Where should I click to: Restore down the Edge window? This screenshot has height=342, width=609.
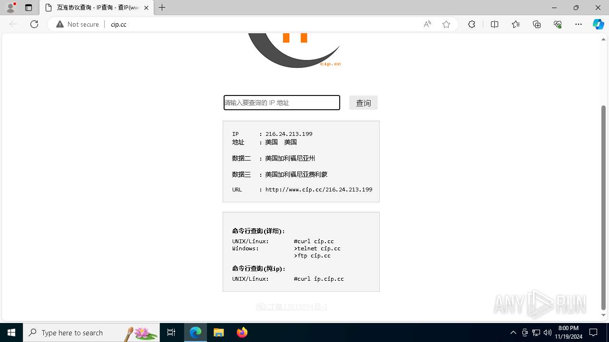576,8
